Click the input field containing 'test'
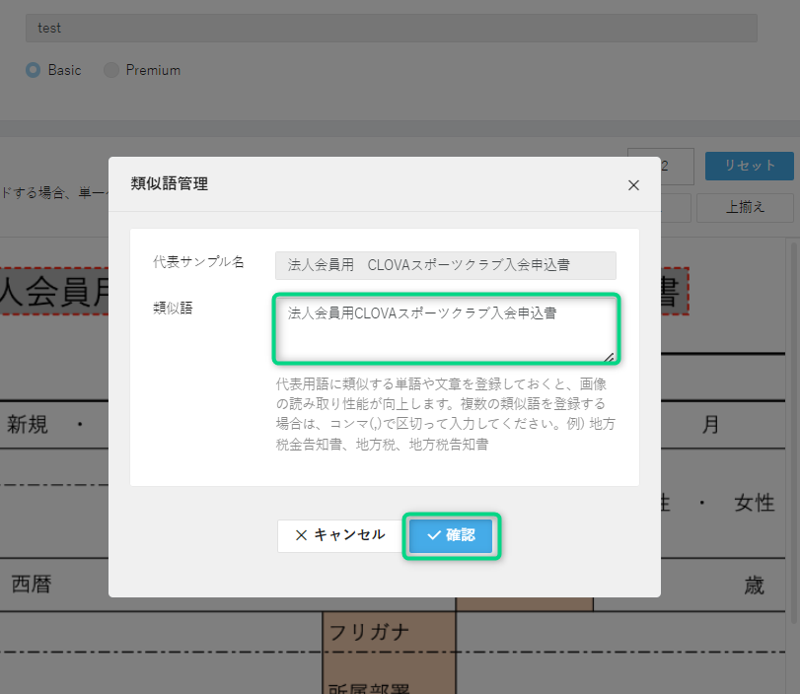800x694 pixels. pyautogui.click(x=391, y=28)
